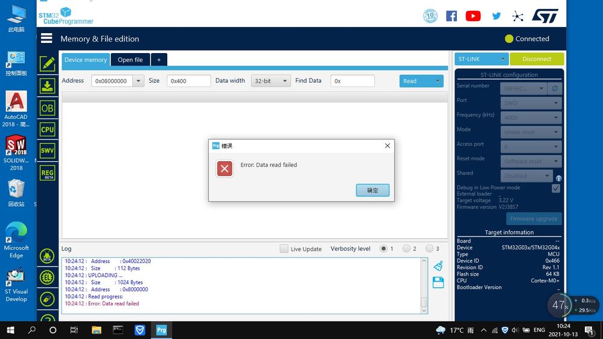Open File Explorer from taskbar
This screenshot has height=339, width=603.
(x=96, y=330)
